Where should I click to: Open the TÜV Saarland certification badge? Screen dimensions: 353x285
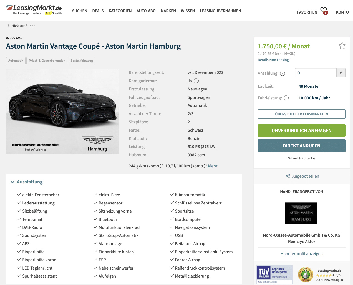coord(274,275)
